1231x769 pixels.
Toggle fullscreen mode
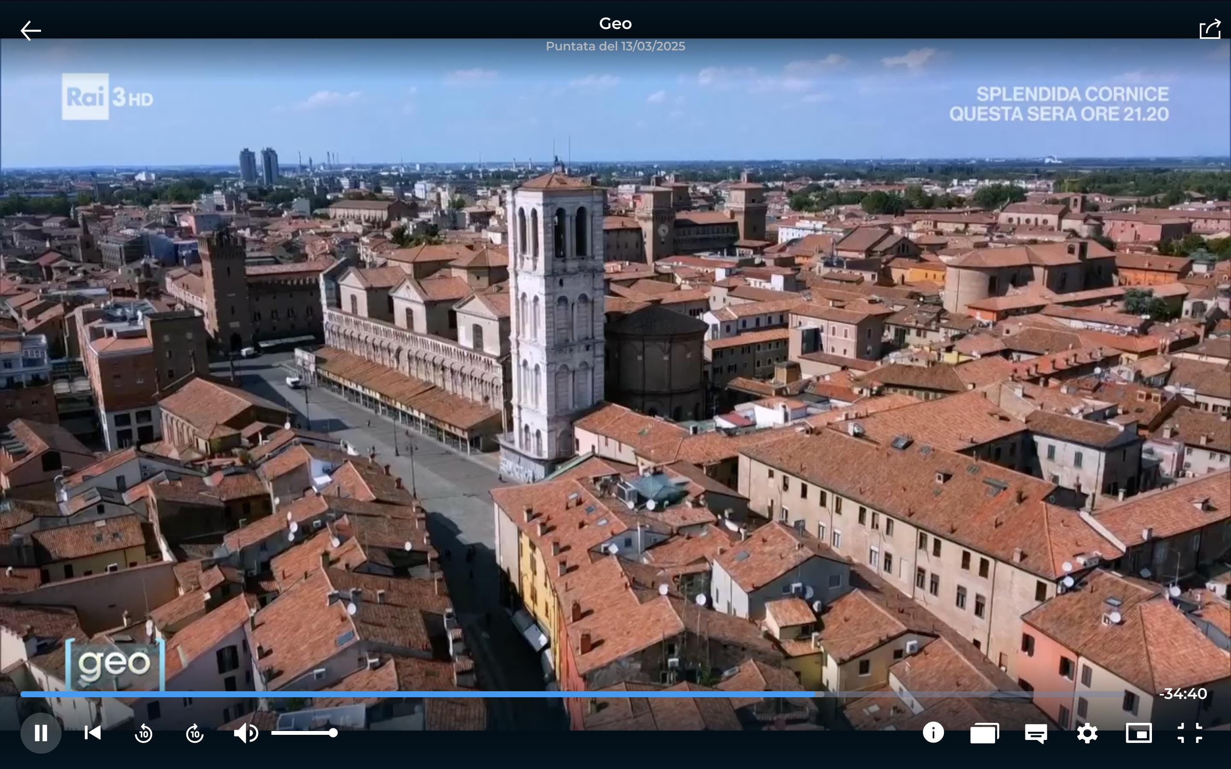(x=1190, y=733)
